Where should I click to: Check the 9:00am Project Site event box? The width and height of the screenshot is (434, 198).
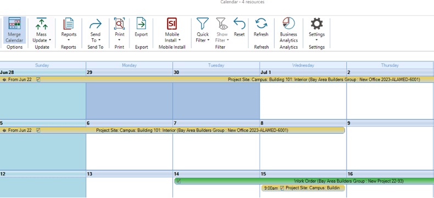(x=282, y=188)
